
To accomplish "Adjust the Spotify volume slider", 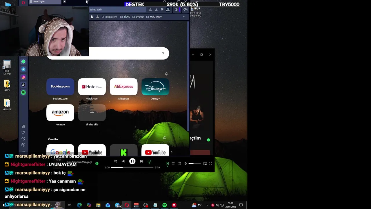I will (x=194, y=164).
